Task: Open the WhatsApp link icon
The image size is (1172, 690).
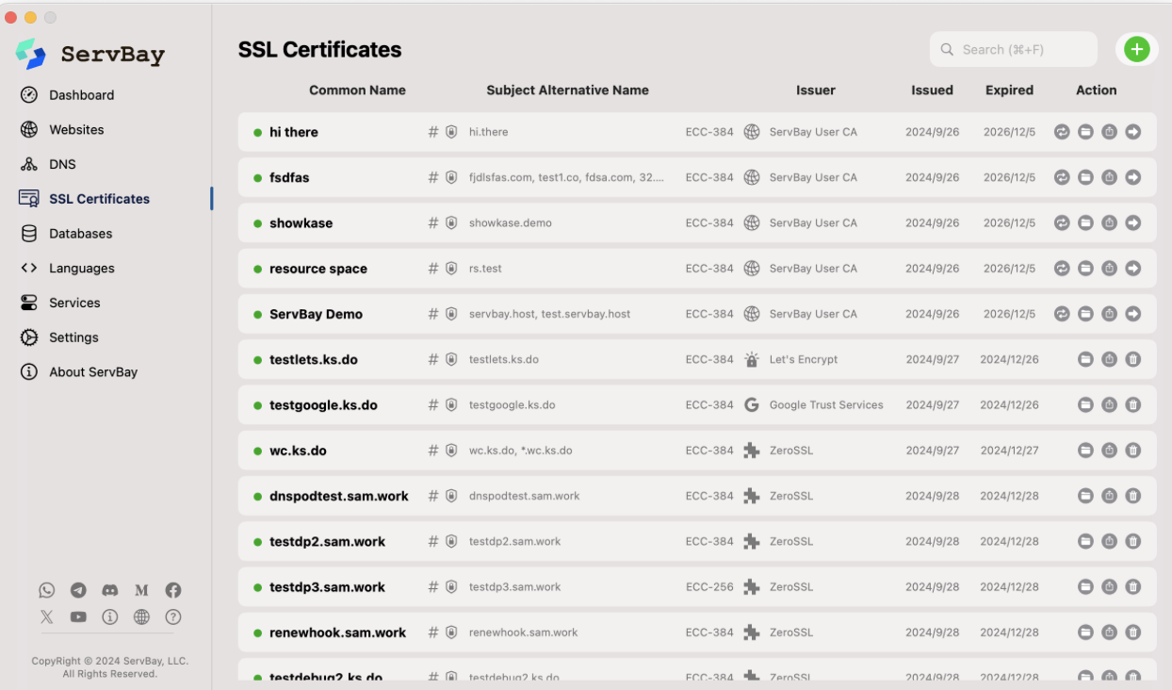Action: click(47, 590)
